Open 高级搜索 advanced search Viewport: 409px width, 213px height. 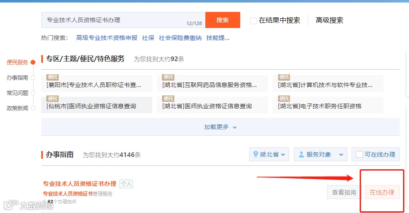point(329,20)
